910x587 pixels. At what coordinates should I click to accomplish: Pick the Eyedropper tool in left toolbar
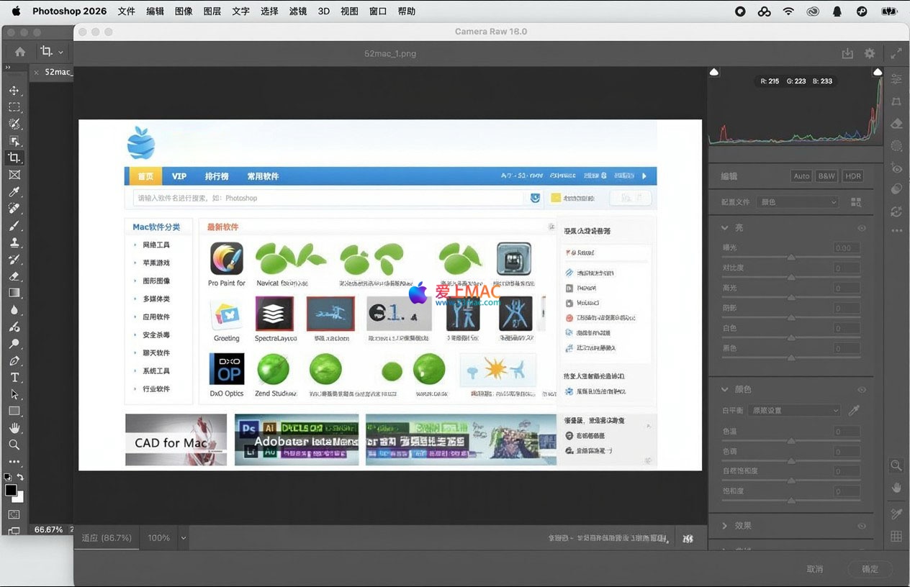pyautogui.click(x=14, y=192)
